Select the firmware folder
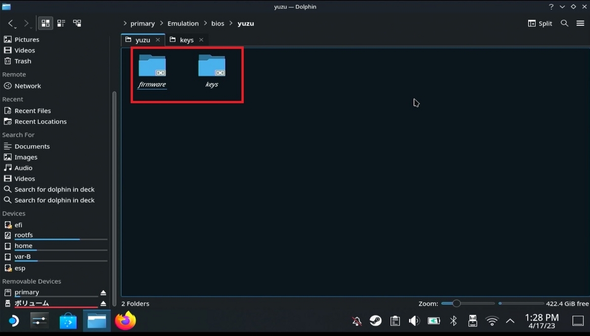 click(152, 71)
